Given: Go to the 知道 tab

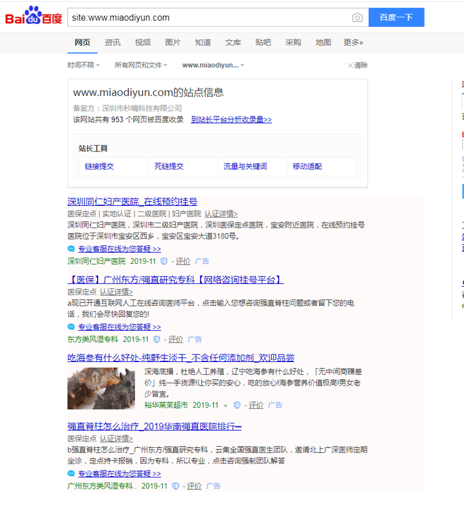Looking at the screenshot, I should pos(203,42).
